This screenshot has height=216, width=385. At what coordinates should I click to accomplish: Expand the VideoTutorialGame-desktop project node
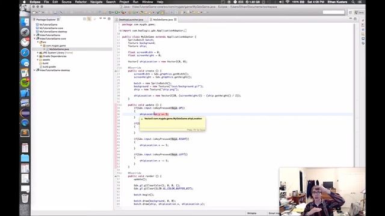[35, 70]
